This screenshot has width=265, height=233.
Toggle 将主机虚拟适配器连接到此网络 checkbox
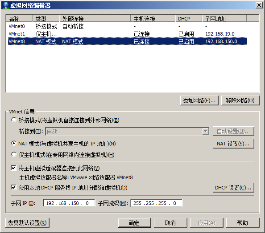click(13, 168)
